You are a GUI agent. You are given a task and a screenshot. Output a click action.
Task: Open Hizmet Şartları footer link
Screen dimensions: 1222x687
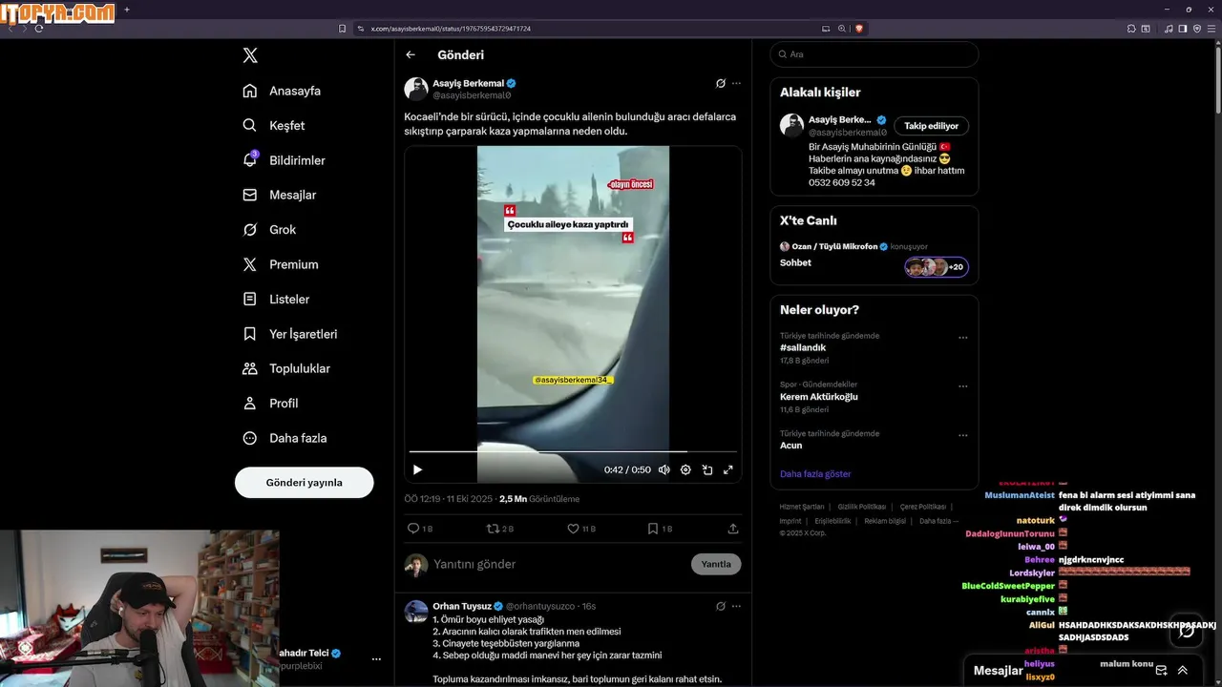pos(802,507)
